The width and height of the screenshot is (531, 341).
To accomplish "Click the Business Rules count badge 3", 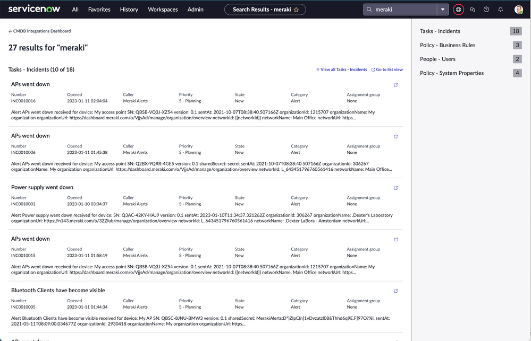I will coord(517,45).
